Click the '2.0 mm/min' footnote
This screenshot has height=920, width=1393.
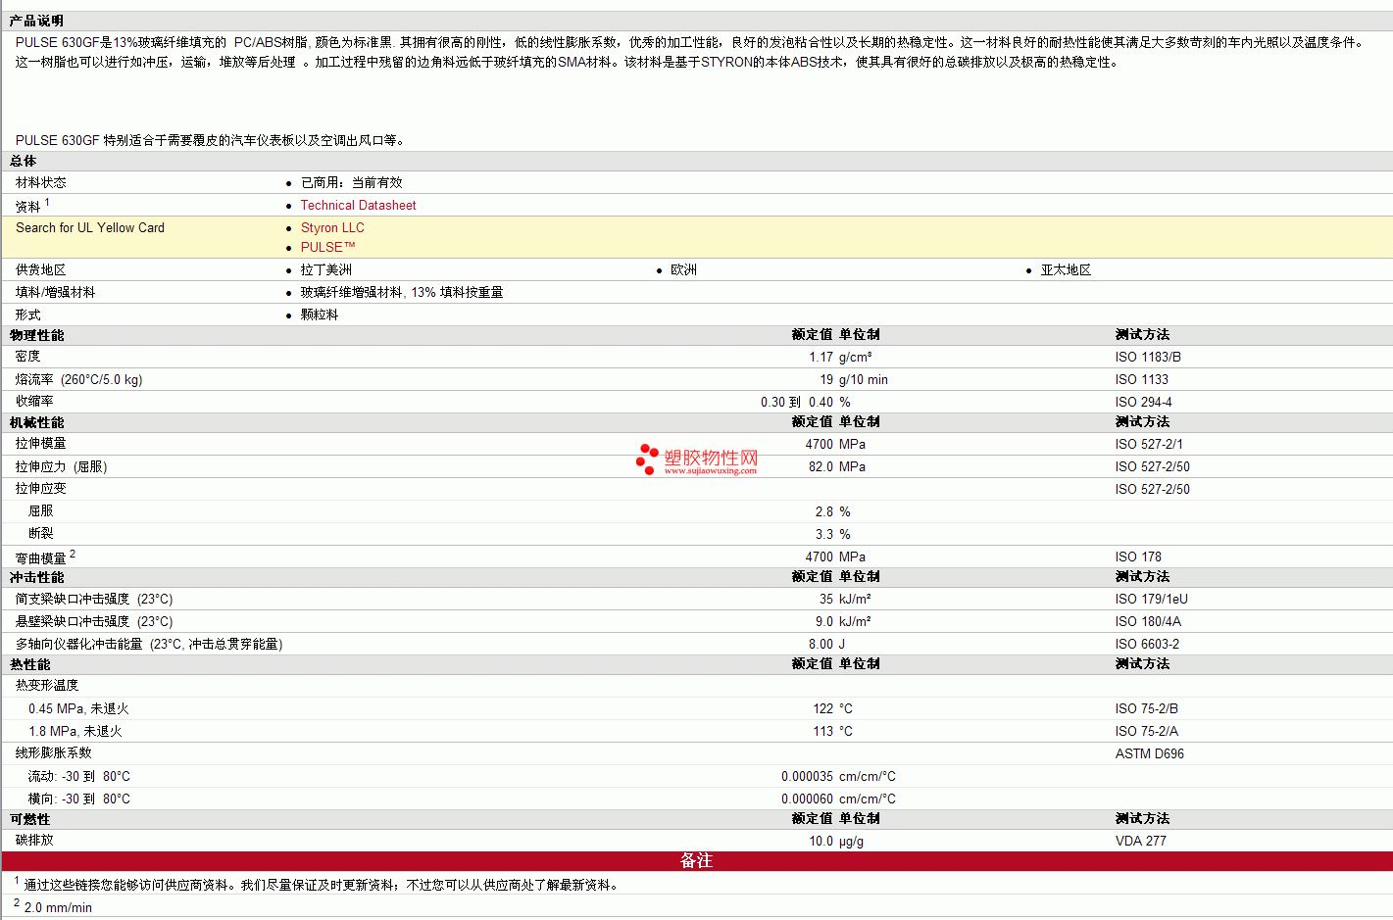click(58, 908)
